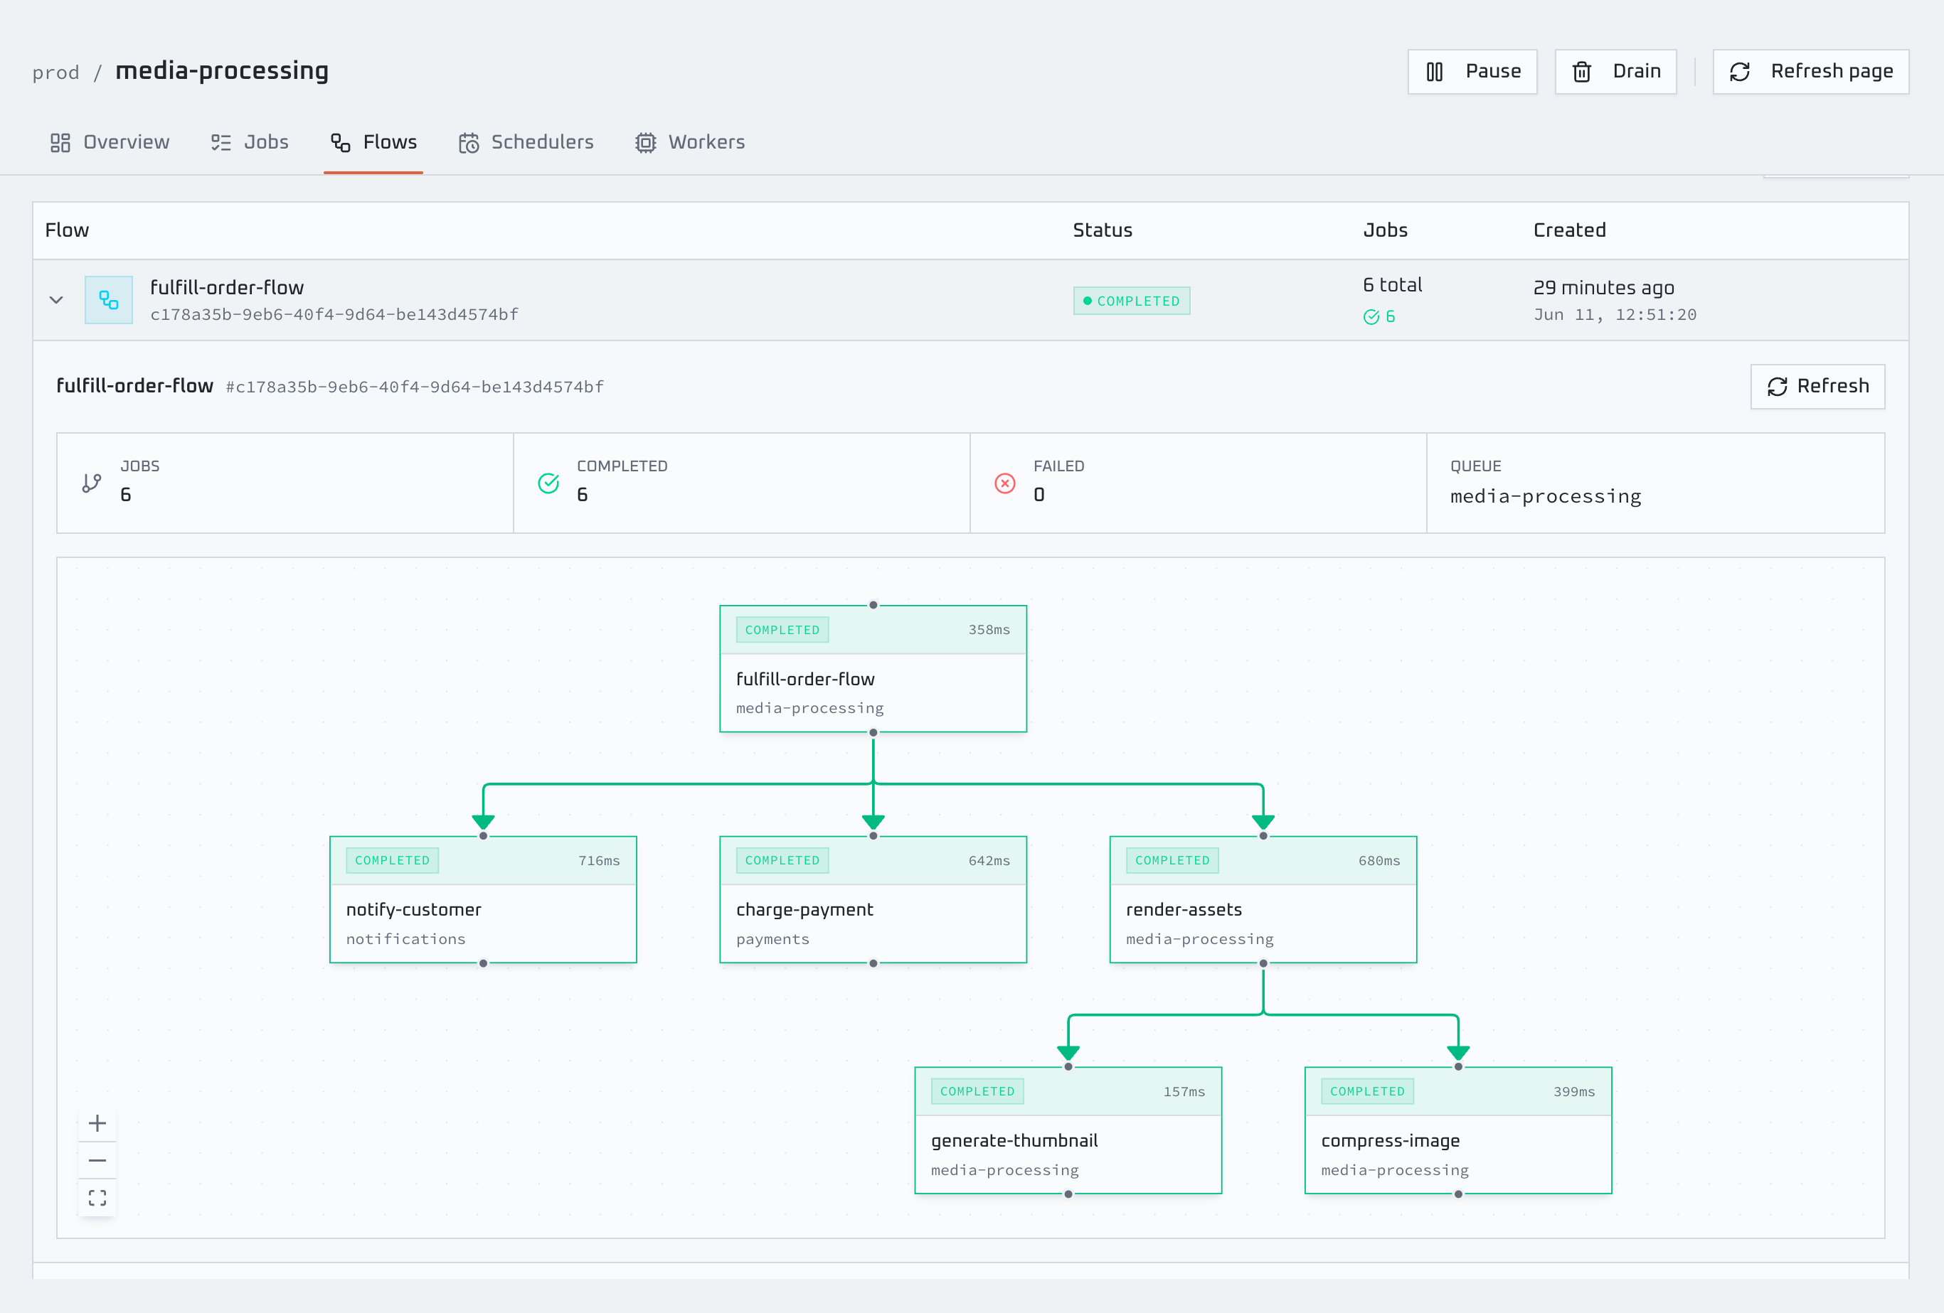Screen dimensions: 1944x1313
Task: Click the COMPLETED badge on charge-payment node
Action: pos(781,860)
